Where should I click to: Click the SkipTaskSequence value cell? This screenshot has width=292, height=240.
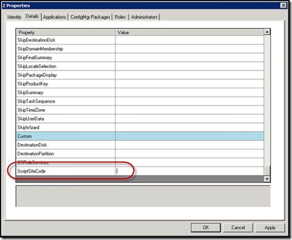190,101
